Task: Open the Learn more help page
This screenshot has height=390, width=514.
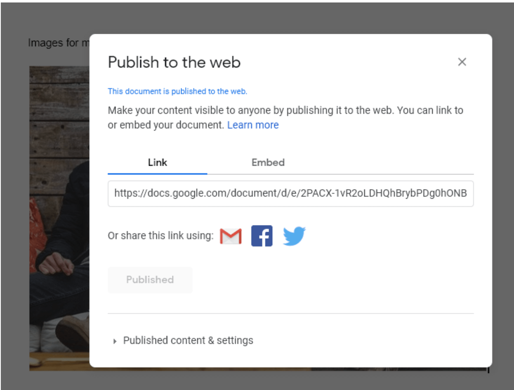Action: [253, 125]
